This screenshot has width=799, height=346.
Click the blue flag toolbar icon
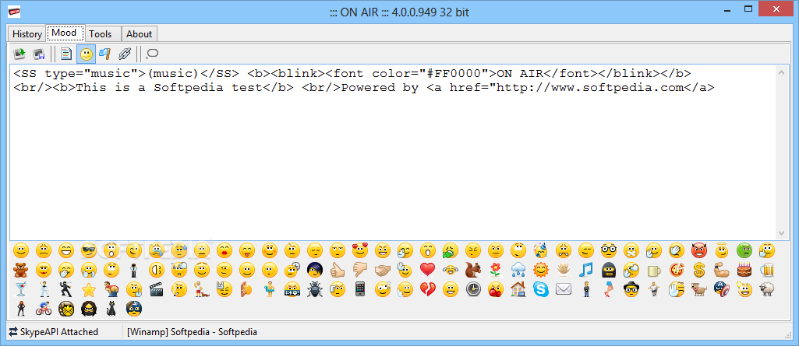tap(105, 54)
